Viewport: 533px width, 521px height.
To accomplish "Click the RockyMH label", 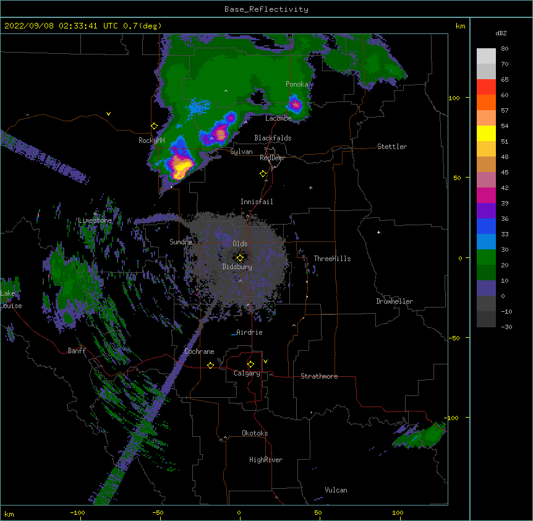I will (x=151, y=140).
